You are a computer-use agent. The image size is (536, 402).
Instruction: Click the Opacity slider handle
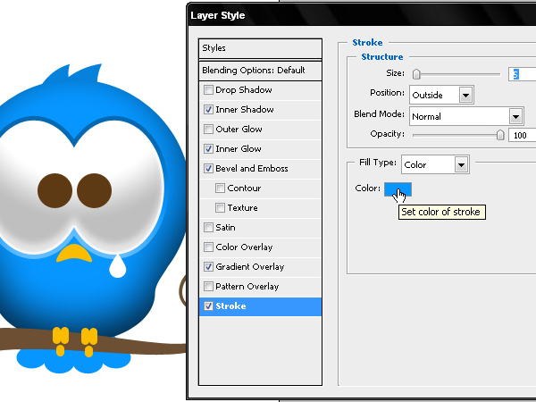pyautogui.click(x=499, y=135)
